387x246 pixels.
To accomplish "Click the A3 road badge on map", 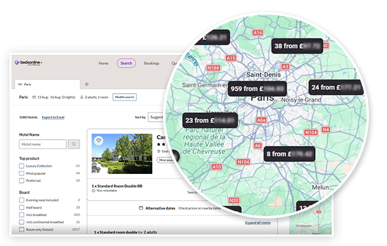I will 285,66.
